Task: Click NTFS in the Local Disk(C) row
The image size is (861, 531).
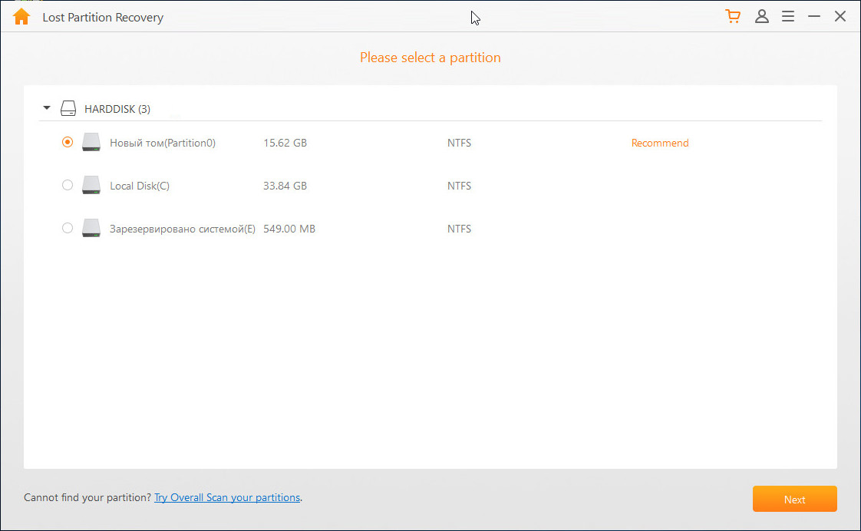Action: click(459, 186)
